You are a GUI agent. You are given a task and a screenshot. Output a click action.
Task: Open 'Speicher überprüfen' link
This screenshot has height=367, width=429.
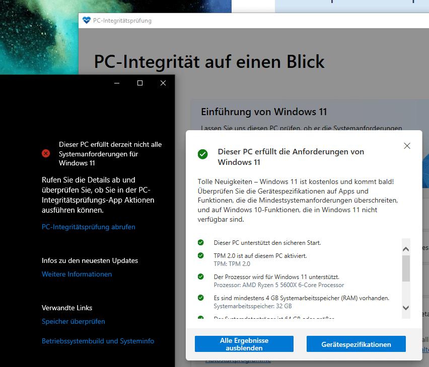coord(74,321)
